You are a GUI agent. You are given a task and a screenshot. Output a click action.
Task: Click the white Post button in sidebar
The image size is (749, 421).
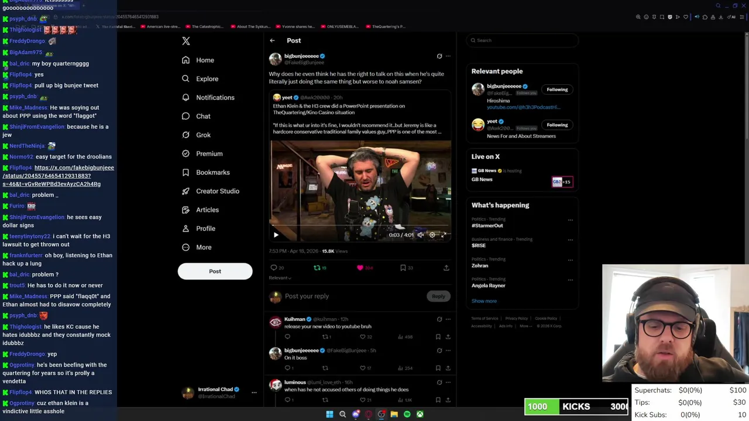click(x=215, y=271)
